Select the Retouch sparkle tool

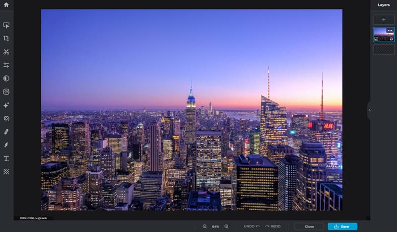6,105
